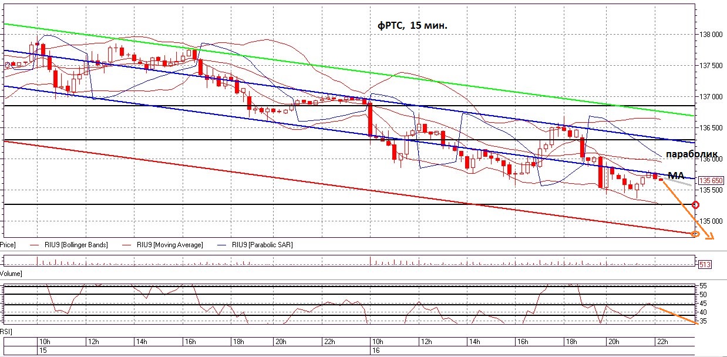Click the blue line swatch before Parabolic SAR
Screen dimensions: 727x357
coord(223,245)
